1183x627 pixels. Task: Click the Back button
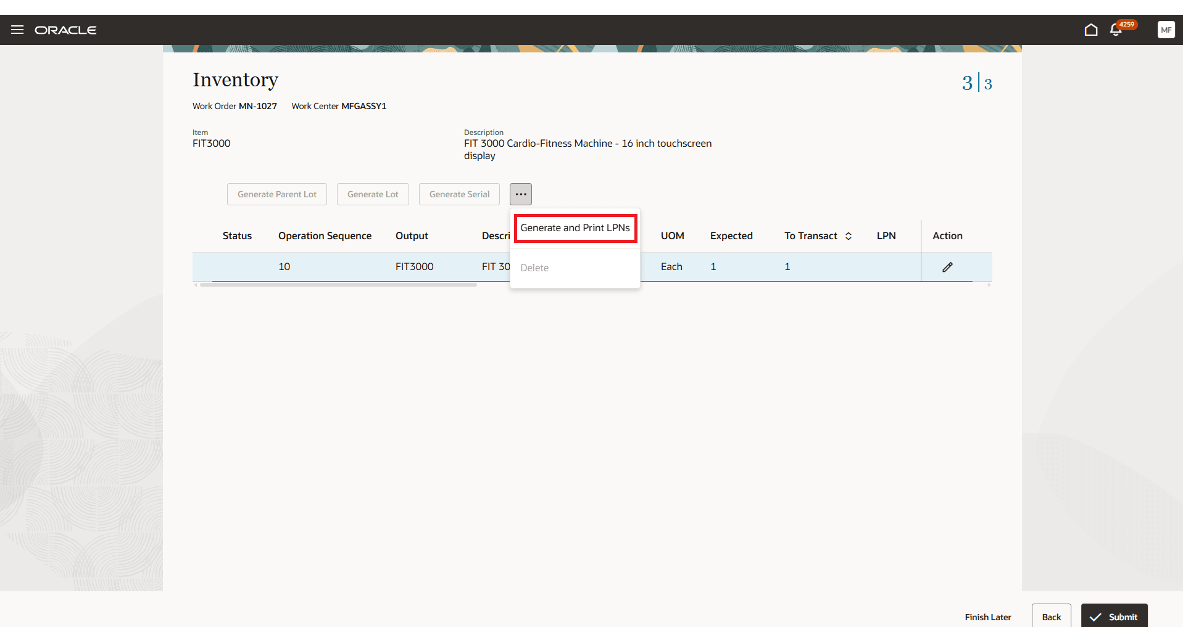point(1051,617)
